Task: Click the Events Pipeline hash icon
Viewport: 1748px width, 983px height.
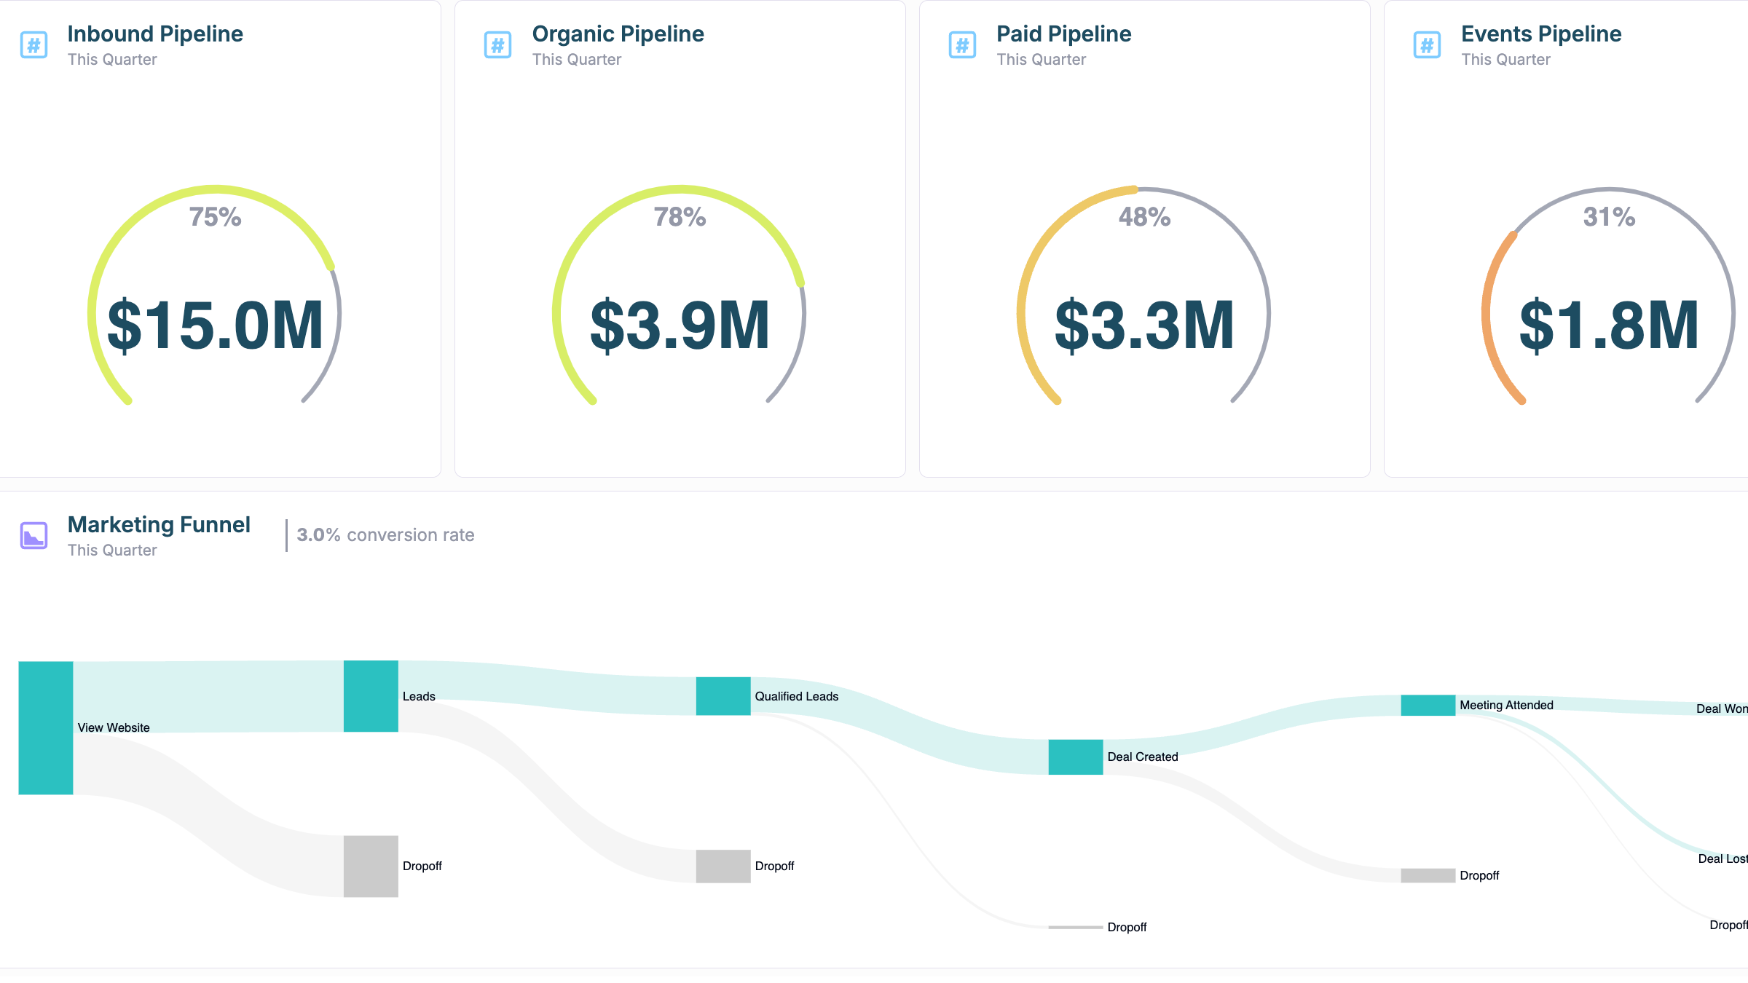Action: (1427, 45)
